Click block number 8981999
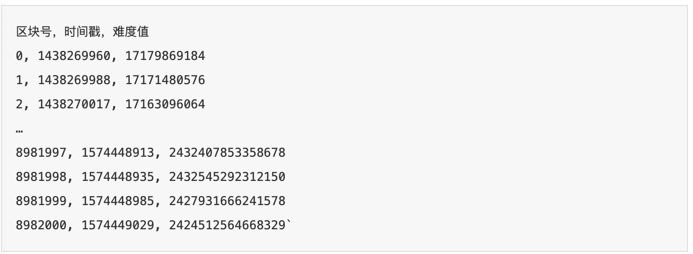The height and width of the screenshot is (254, 693). pos(41,201)
